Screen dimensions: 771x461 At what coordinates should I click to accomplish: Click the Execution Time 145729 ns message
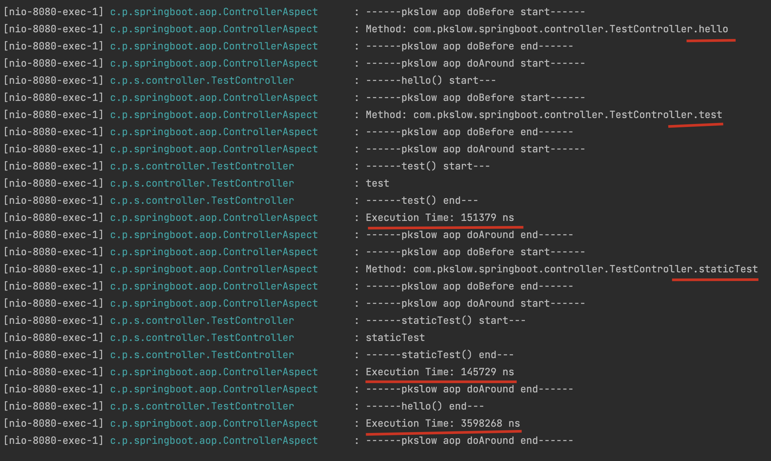point(440,372)
